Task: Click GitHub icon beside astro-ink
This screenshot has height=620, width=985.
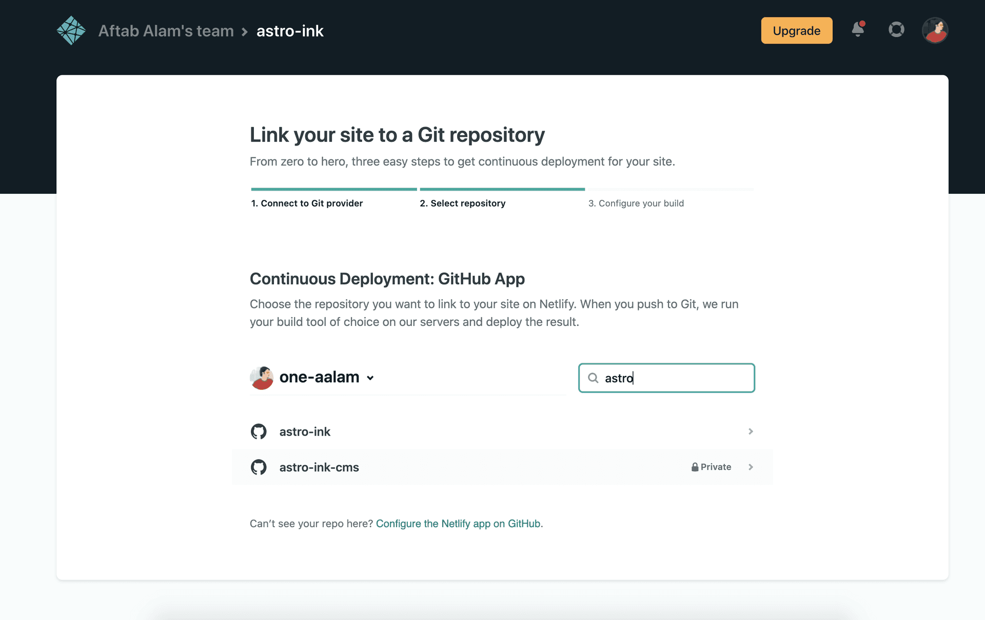Action: 259,432
